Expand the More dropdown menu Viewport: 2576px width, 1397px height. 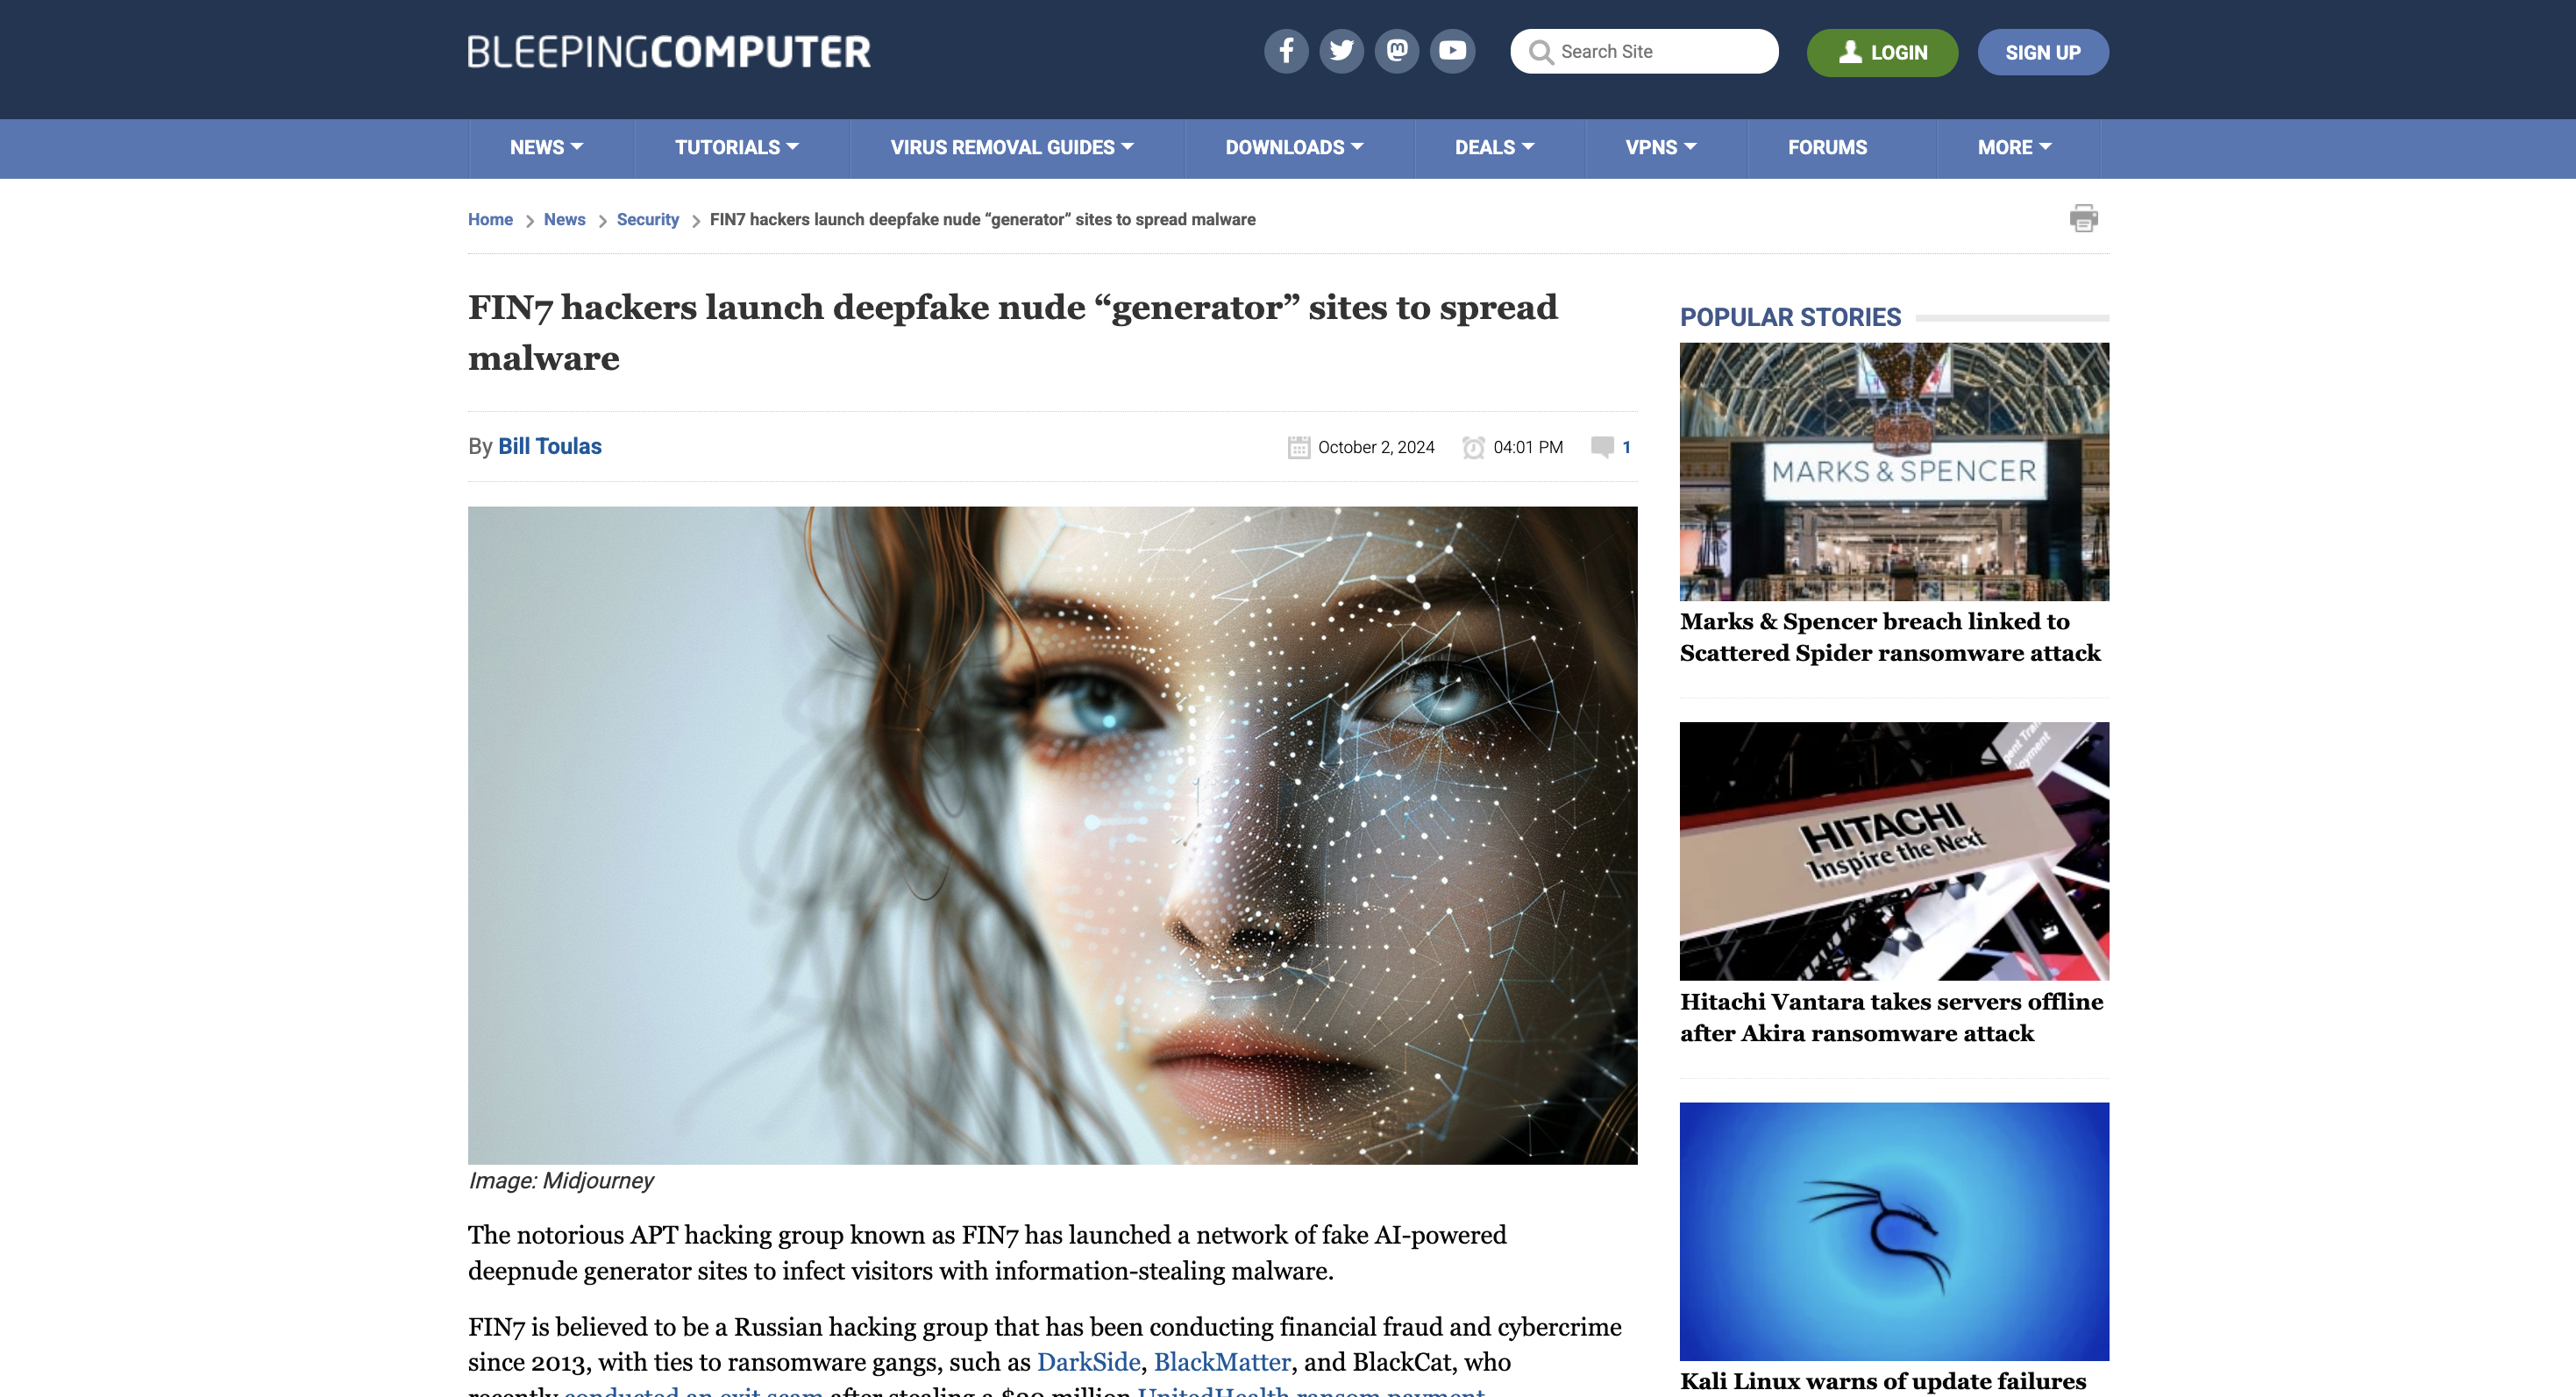[x=2014, y=148]
